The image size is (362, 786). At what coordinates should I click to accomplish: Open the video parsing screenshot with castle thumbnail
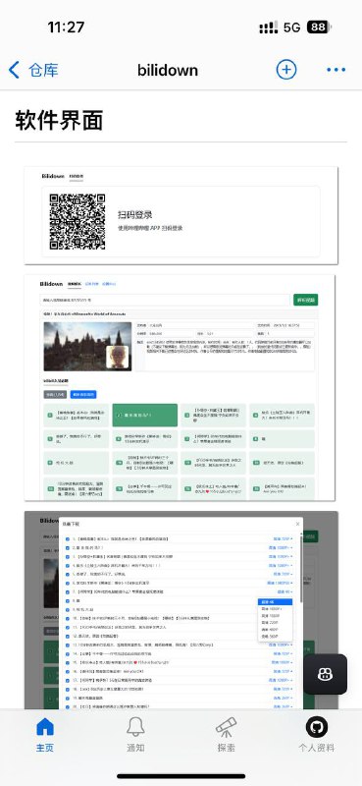click(180, 387)
